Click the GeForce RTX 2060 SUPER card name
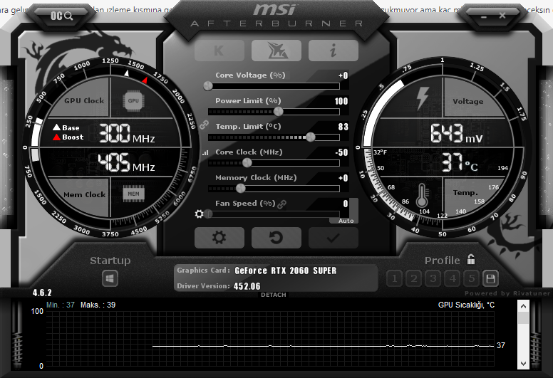Image resolution: width=553 pixels, height=378 pixels. (286, 271)
